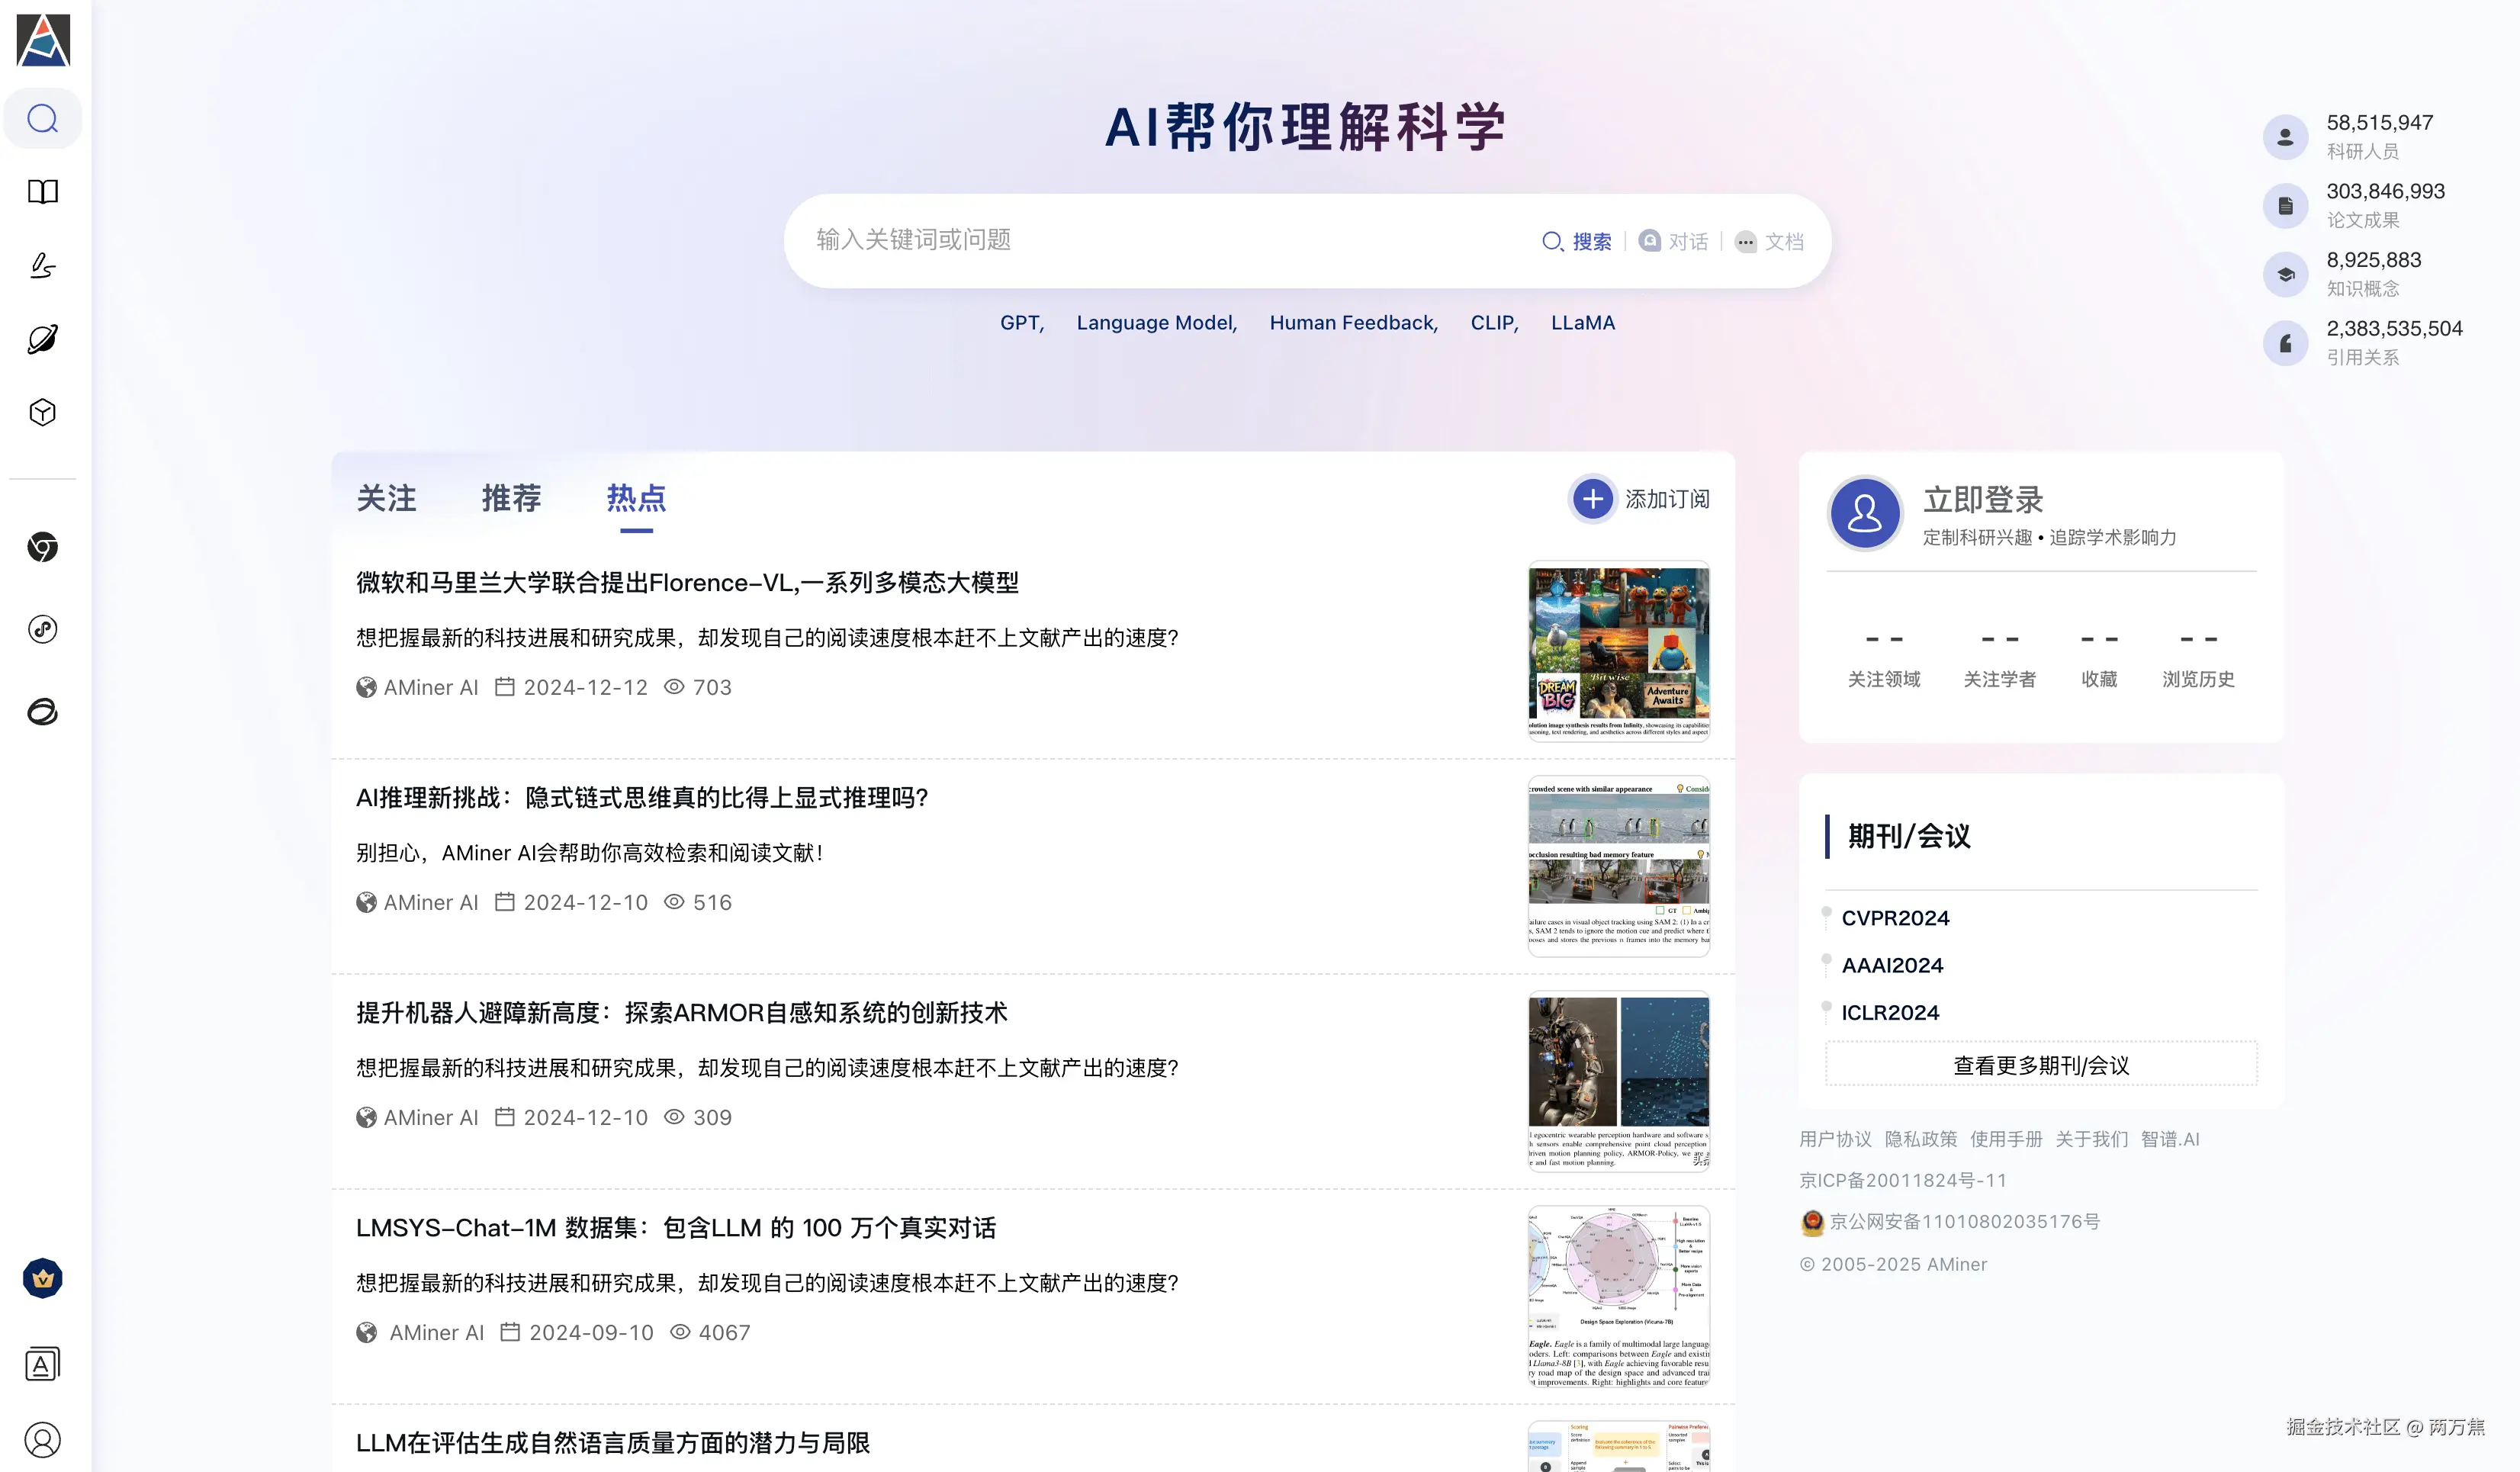Click the blue plus 添加订阅 button
This screenshot has width=2520, height=1472.
coord(1592,498)
